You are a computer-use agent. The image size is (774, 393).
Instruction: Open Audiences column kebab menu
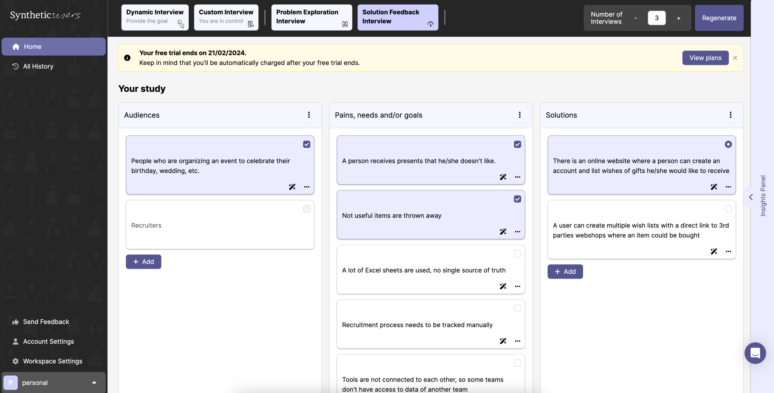pyautogui.click(x=309, y=115)
